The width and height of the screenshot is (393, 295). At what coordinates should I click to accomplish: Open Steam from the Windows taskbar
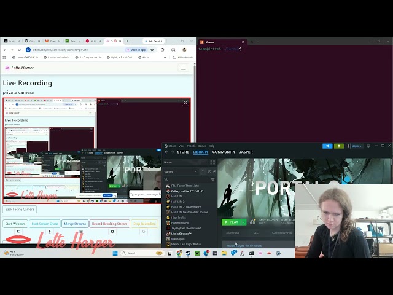188,253
